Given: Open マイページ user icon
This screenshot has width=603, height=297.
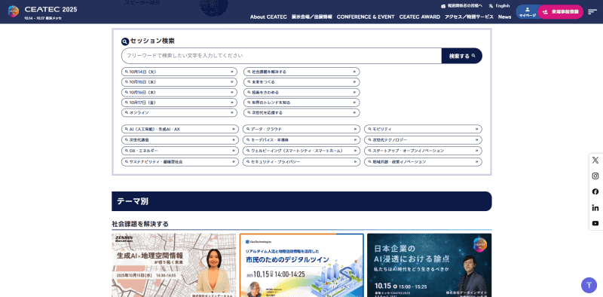Looking at the screenshot, I should [x=527, y=12].
